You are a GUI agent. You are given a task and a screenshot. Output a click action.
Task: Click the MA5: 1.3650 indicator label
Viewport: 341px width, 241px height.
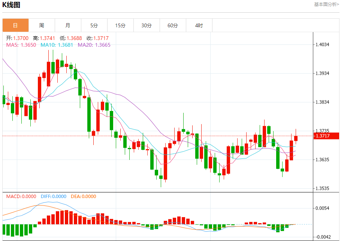(x=21, y=45)
